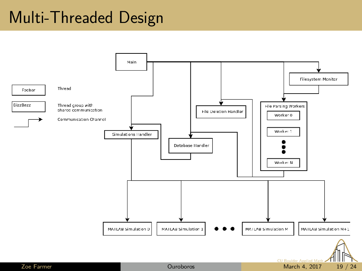The height and width of the screenshot is (271, 362).
Task: Select the Simulations Handler box
Action: point(131,134)
